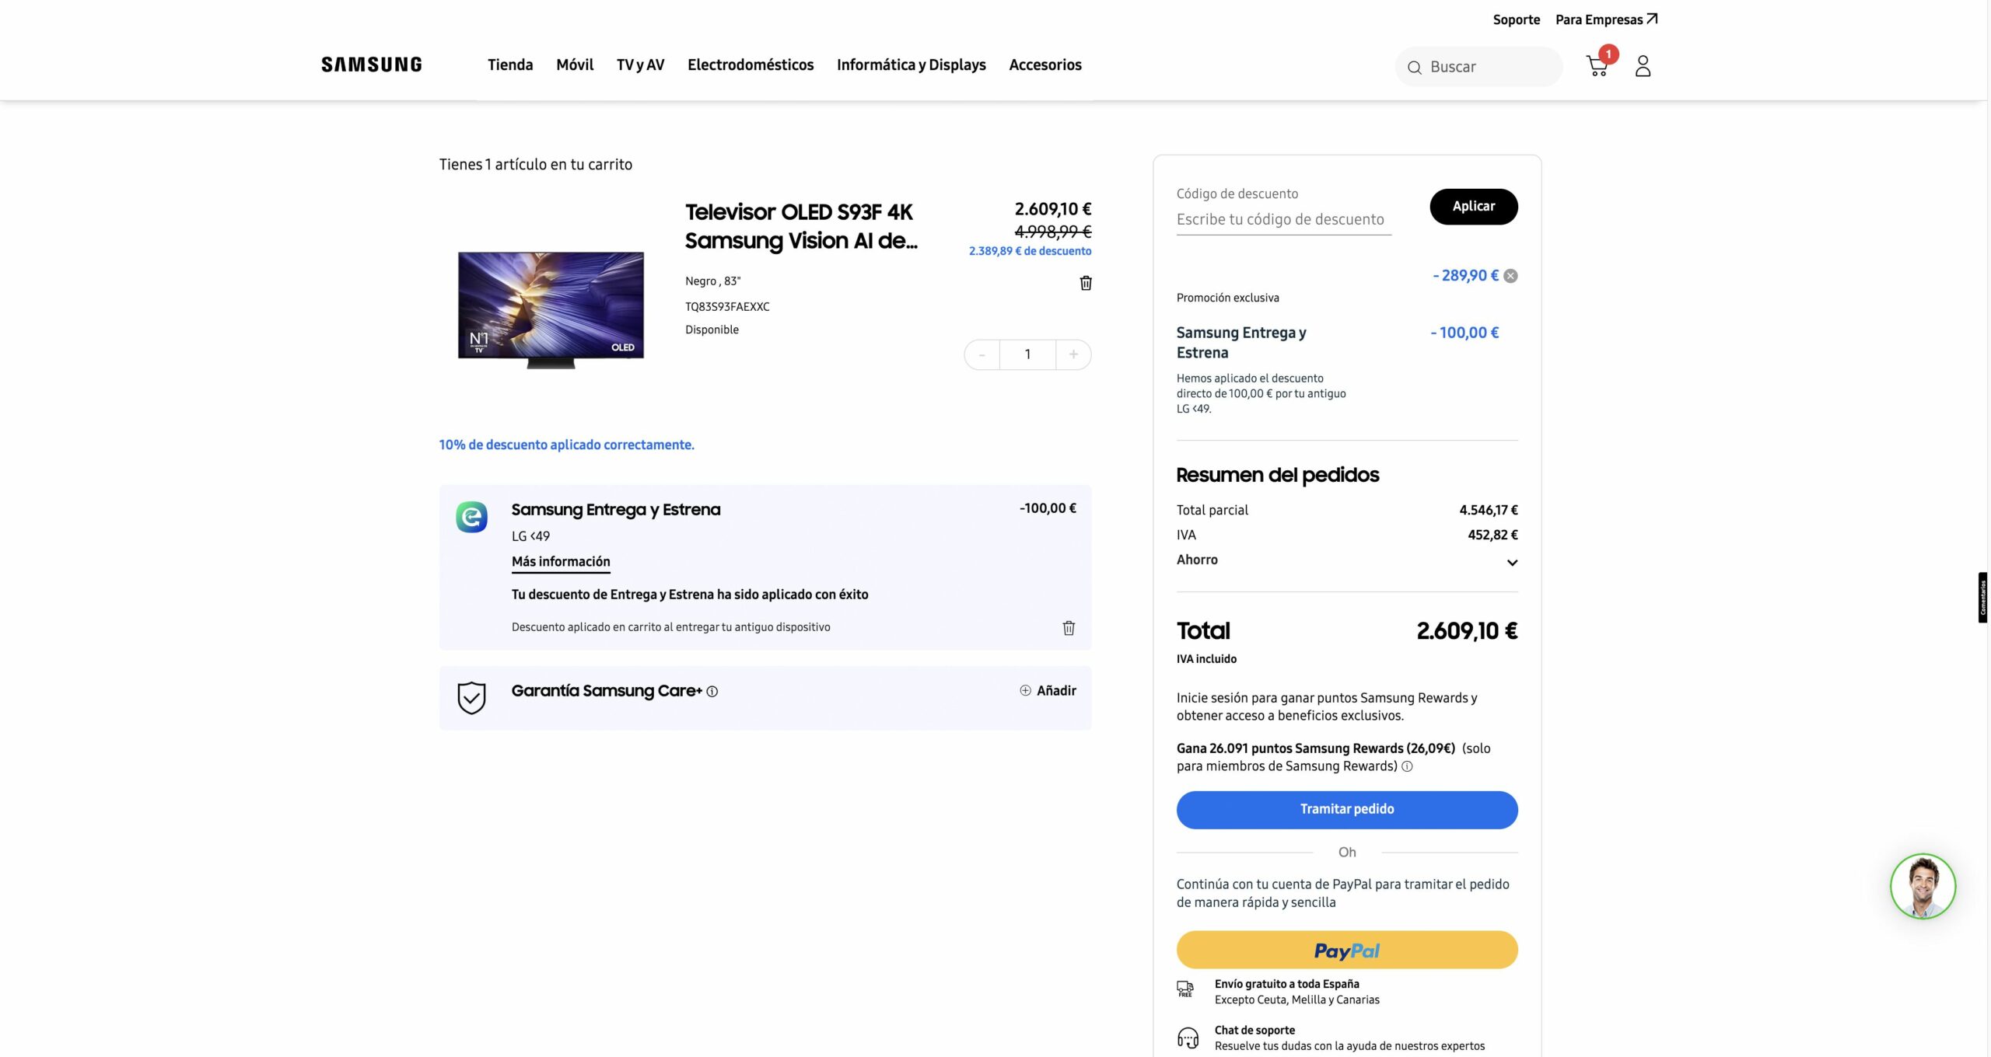Delete the OLED S93F television from cart
The width and height of the screenshot is (1991, 1057).
tap(1086, 283)
